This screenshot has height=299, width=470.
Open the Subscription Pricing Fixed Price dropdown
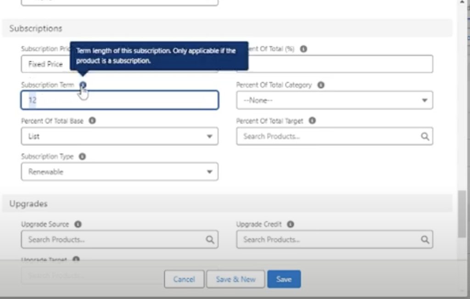[x=46, y=64]
